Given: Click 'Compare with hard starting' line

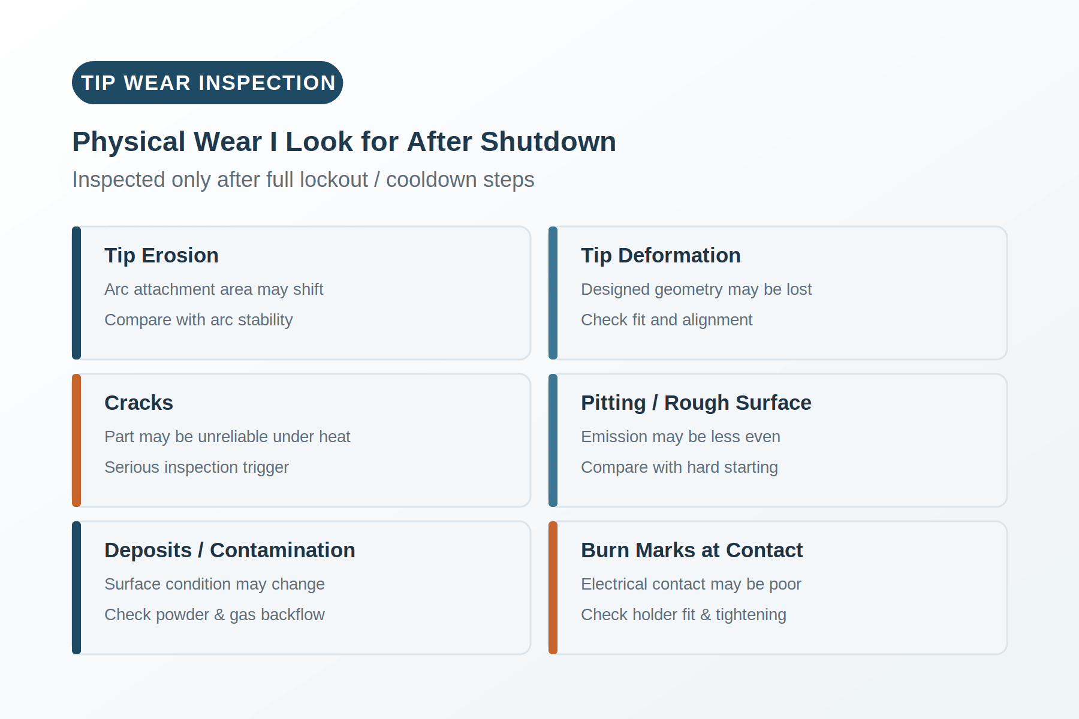Looking at the screenshot, I should [679, 467].
